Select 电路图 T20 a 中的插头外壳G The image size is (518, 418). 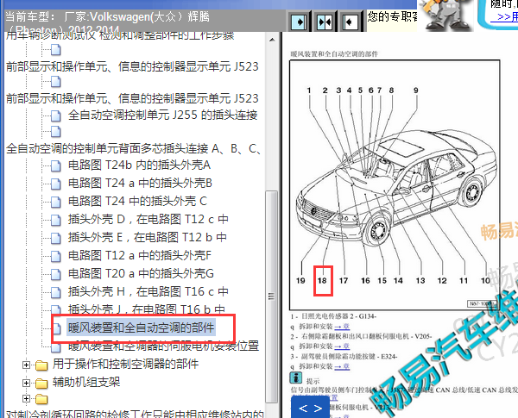[141, 273]
